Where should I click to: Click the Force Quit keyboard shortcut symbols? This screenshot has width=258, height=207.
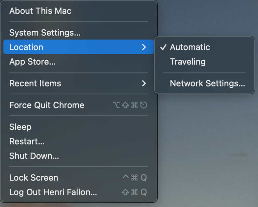click(130, 105)
